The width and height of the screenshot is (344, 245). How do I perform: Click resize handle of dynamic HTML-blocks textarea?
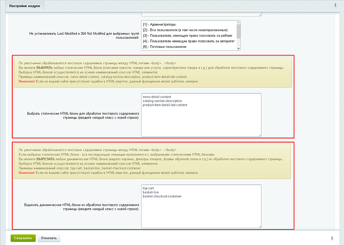pos(259,225)
